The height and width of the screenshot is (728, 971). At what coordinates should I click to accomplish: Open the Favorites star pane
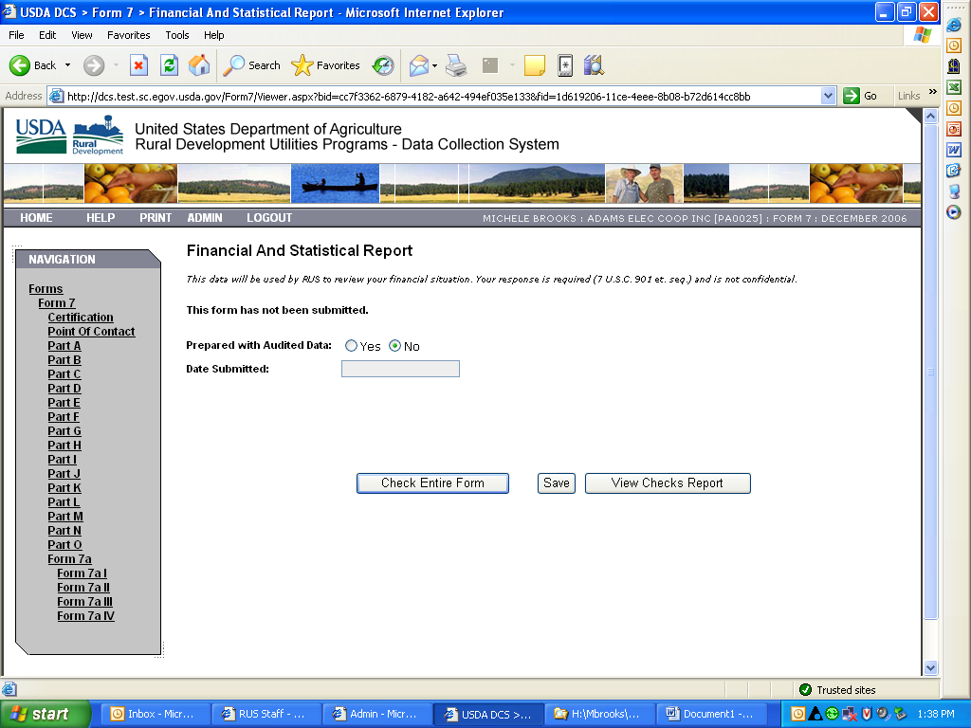326,65
